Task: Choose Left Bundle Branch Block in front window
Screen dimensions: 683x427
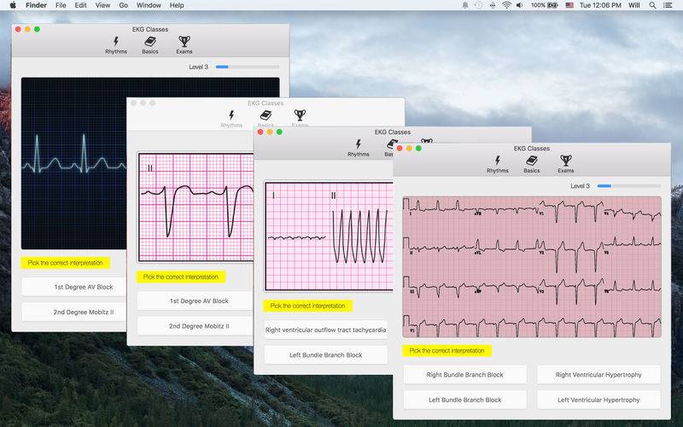Action: 464,400
